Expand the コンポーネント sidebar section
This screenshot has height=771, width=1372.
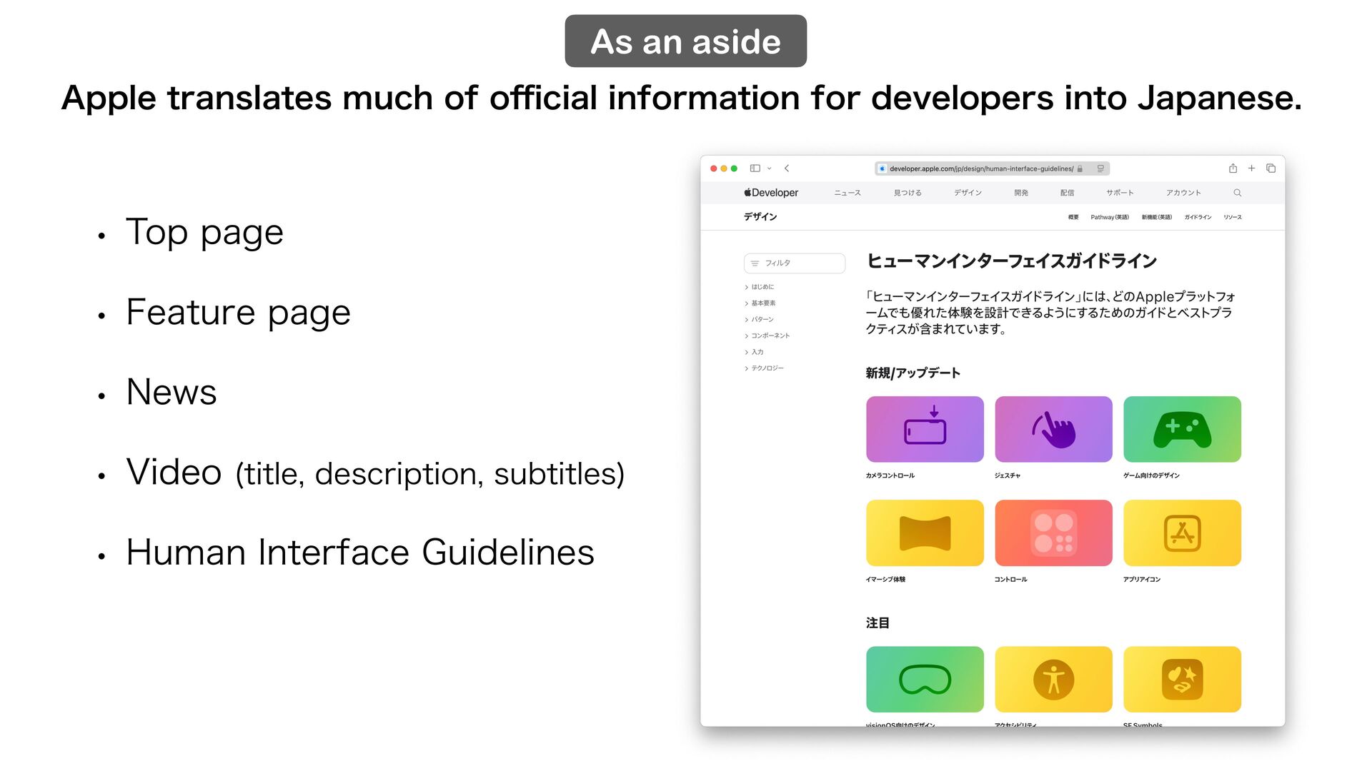coord(767,336)
